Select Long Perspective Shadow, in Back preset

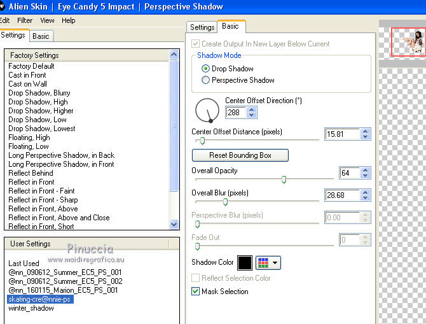[62, 155]
